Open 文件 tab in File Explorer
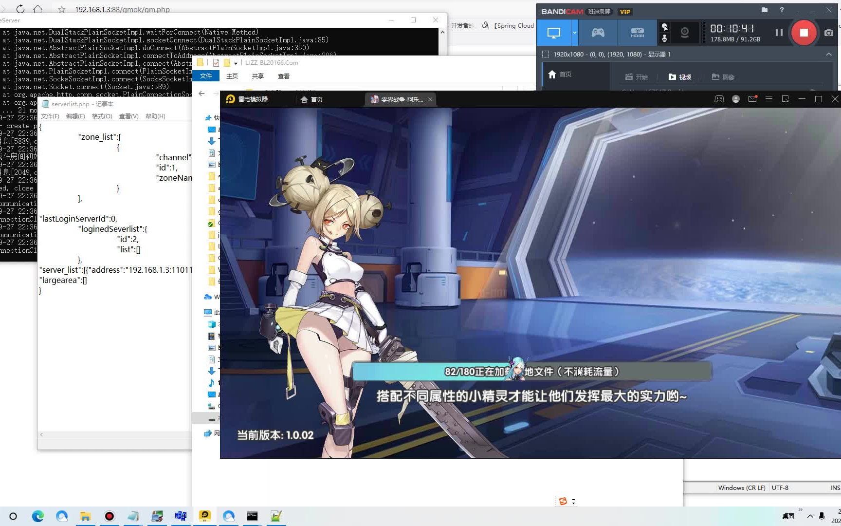This screenshot has height=526, width=841. point(206,76)
